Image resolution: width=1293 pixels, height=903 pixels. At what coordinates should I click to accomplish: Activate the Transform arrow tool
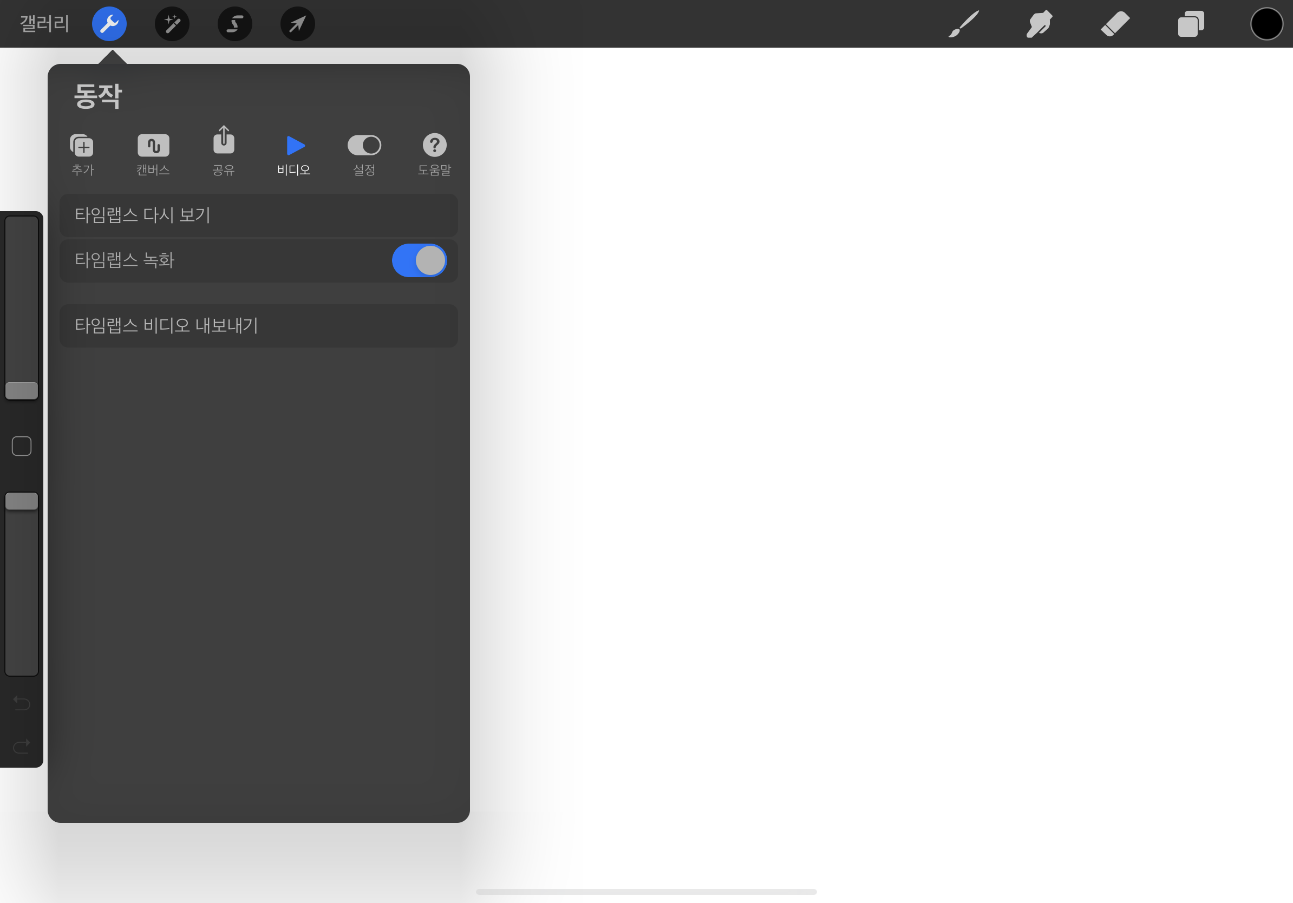(x=297, y=24)
